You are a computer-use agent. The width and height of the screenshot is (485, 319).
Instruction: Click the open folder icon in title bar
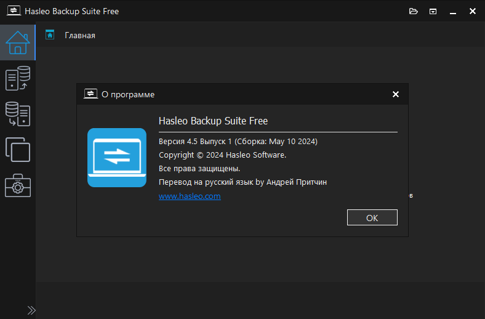click(413, 12)
